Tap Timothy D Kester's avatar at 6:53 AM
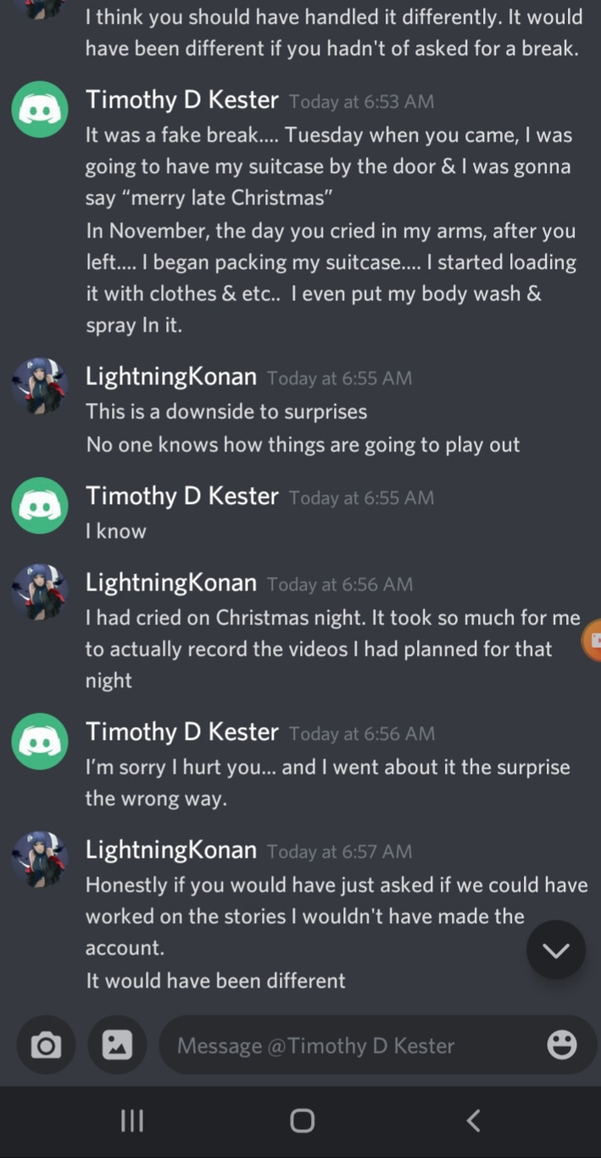The image size is (601, 1158). [x=40, y=109]
